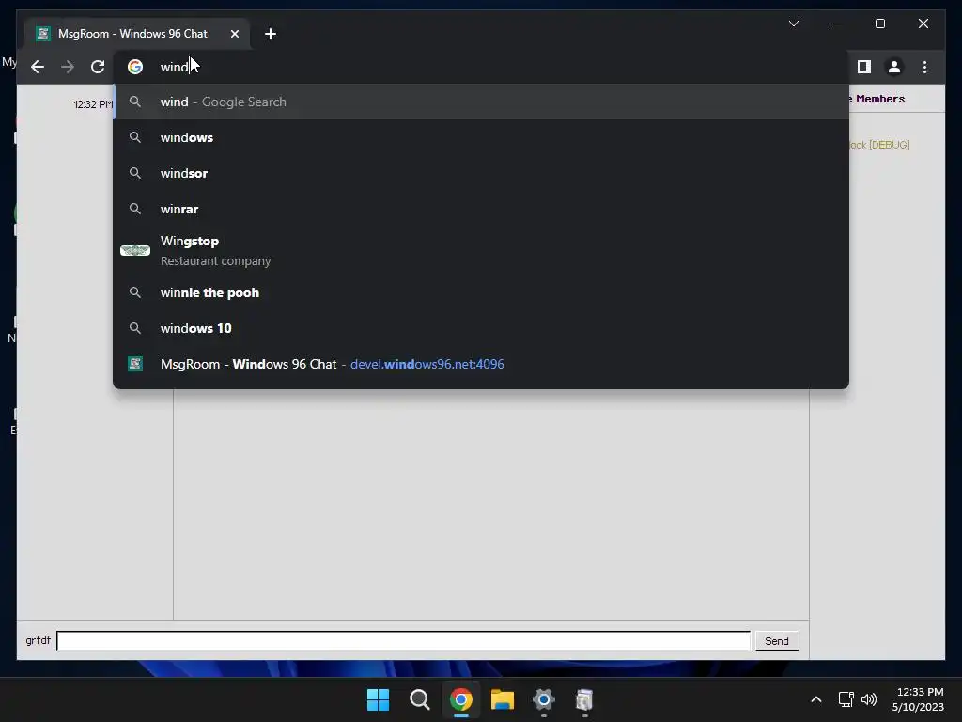Viewport: 962px width, 722px height.
Task: Open the Chrome profile icon
Action: click(894, 67)
